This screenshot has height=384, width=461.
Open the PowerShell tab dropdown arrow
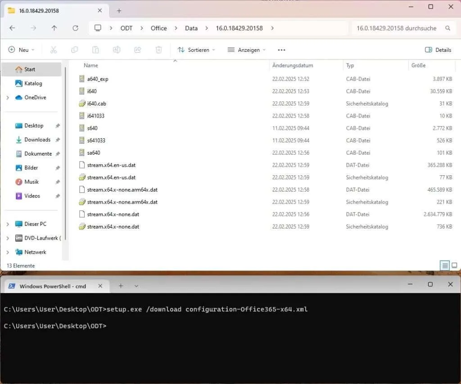136,286
